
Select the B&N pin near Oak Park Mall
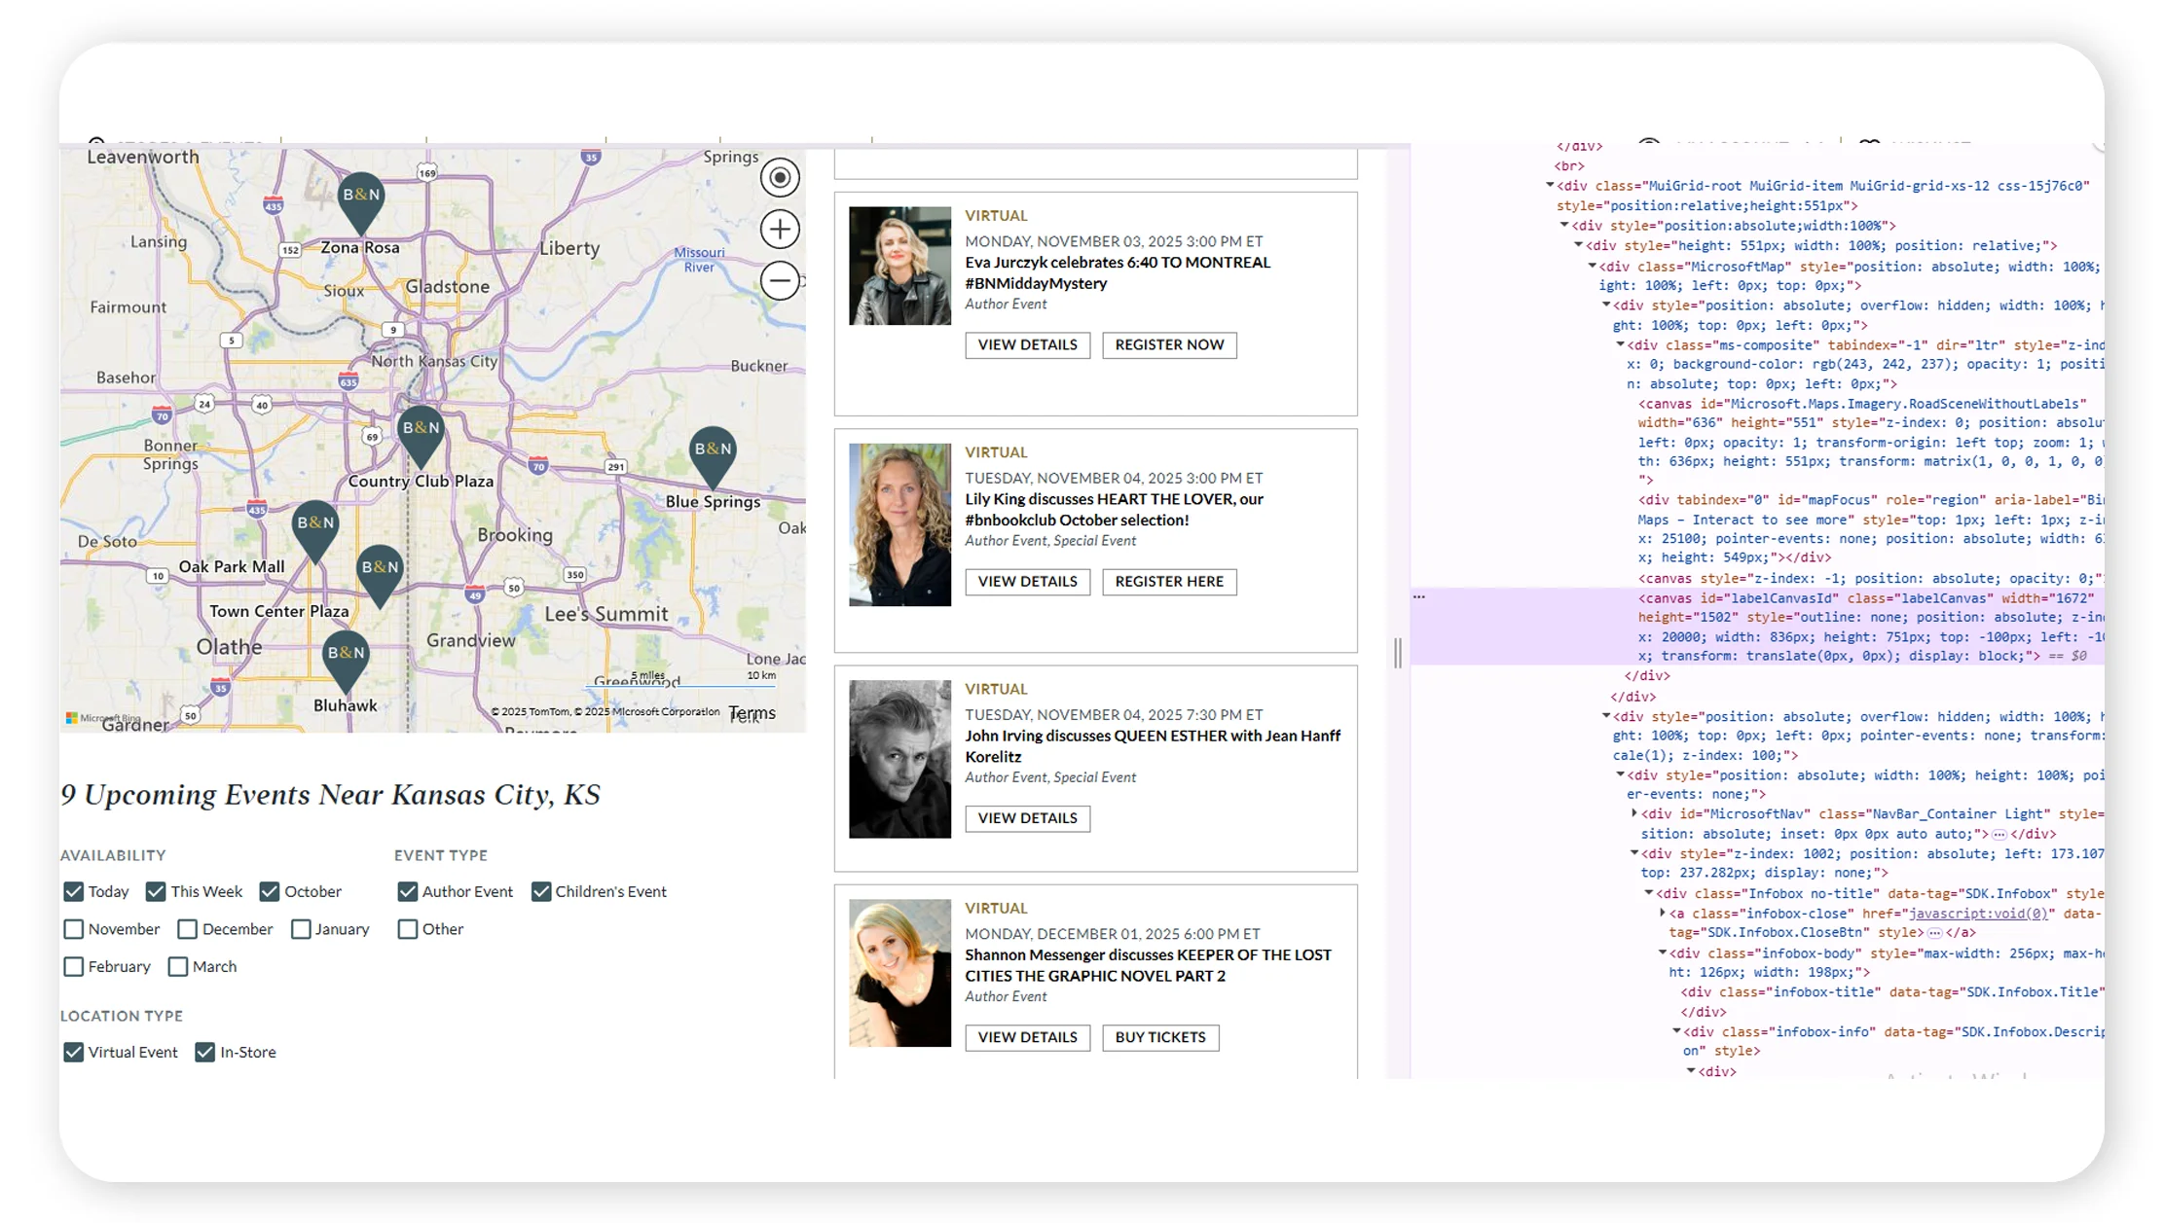tap(315, 523)
